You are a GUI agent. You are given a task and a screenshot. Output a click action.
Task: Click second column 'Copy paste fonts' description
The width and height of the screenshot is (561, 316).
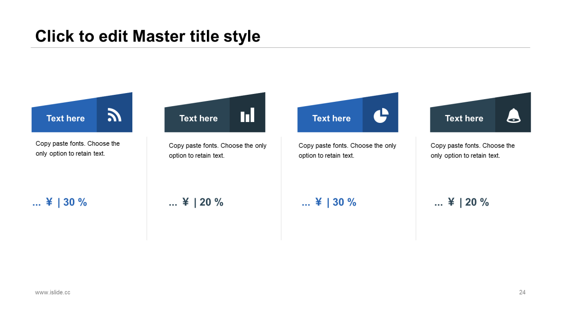217,151
